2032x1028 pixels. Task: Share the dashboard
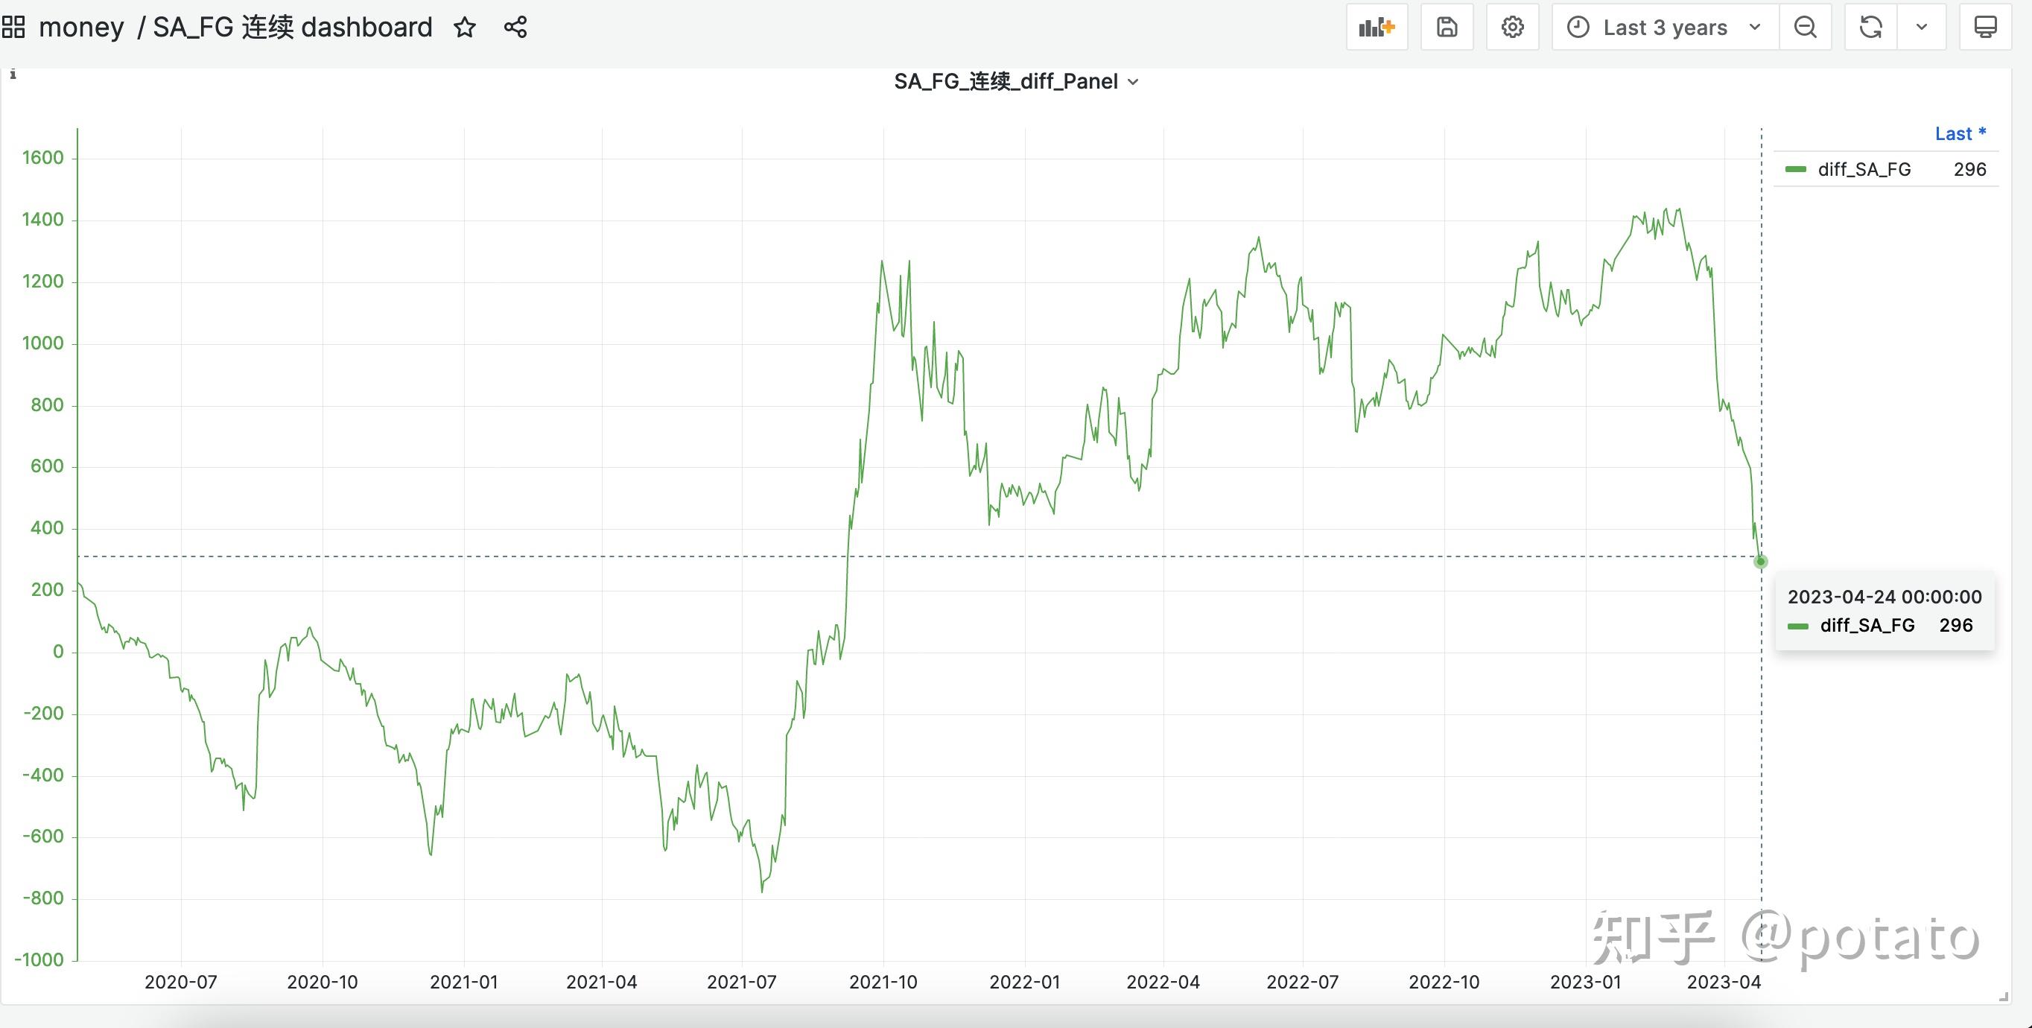515,28
